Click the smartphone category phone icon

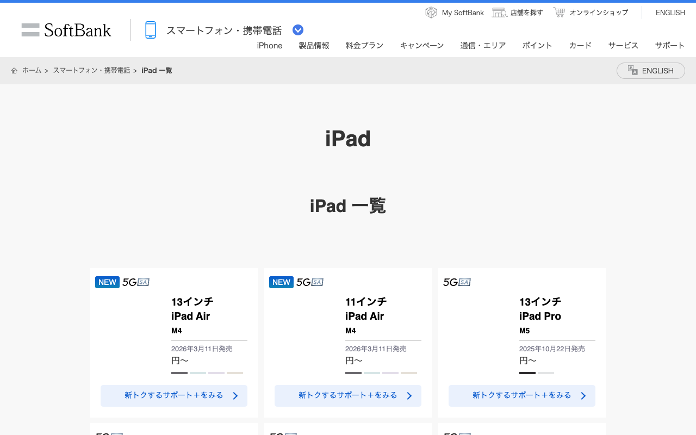pos(151,30)
